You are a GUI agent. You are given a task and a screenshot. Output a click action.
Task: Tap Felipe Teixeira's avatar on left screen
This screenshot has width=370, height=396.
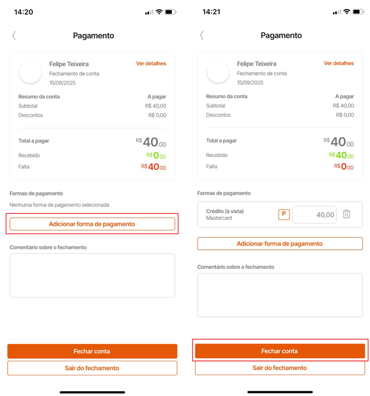30,72
